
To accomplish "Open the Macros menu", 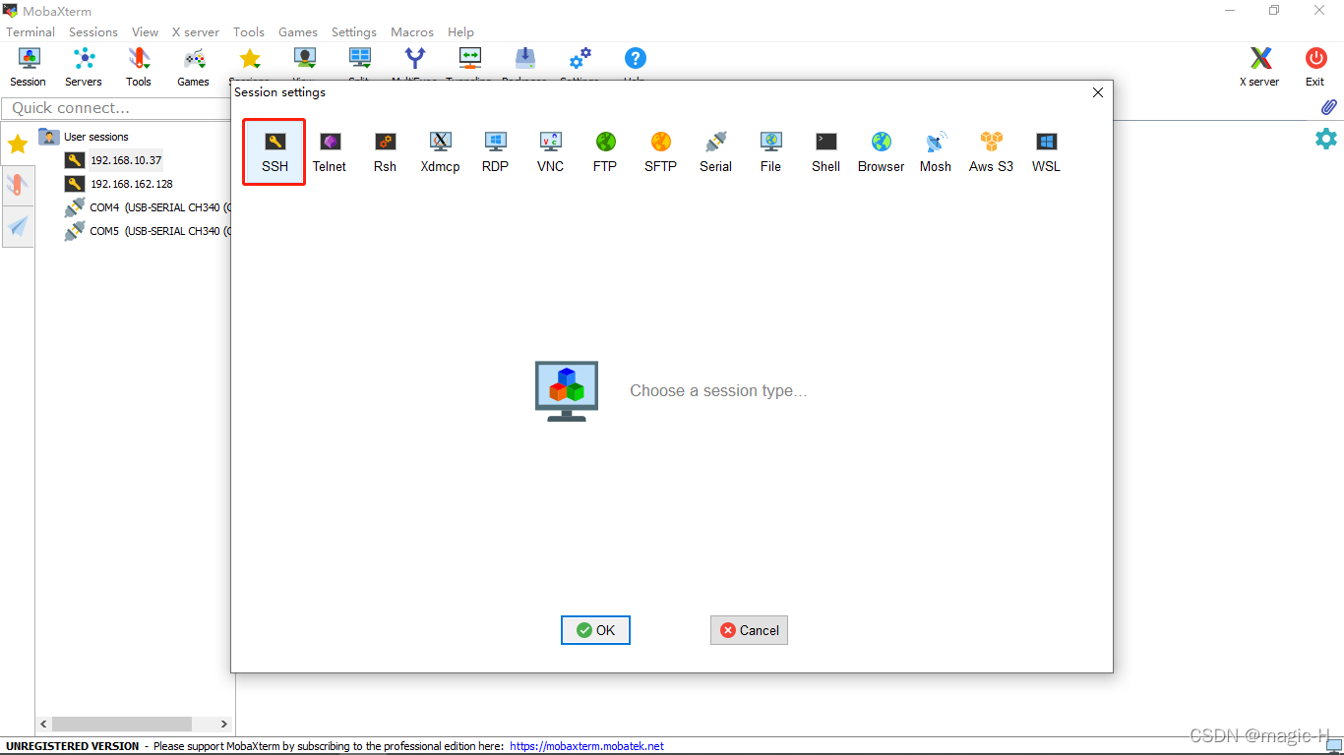I will (x=412, y=31).
